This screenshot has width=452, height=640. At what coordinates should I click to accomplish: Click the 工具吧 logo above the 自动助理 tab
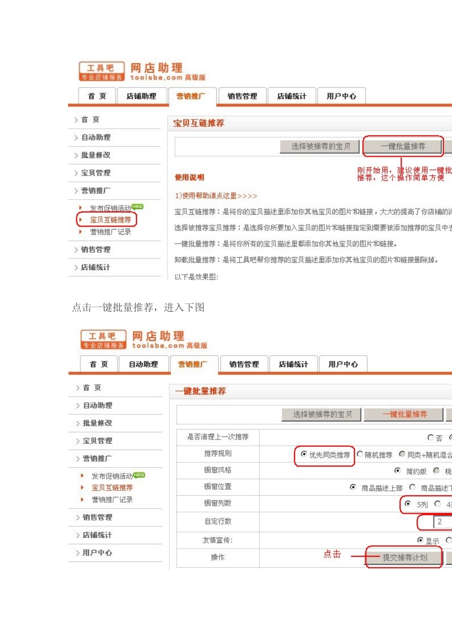pyautogui.click(x=103, y=340)
